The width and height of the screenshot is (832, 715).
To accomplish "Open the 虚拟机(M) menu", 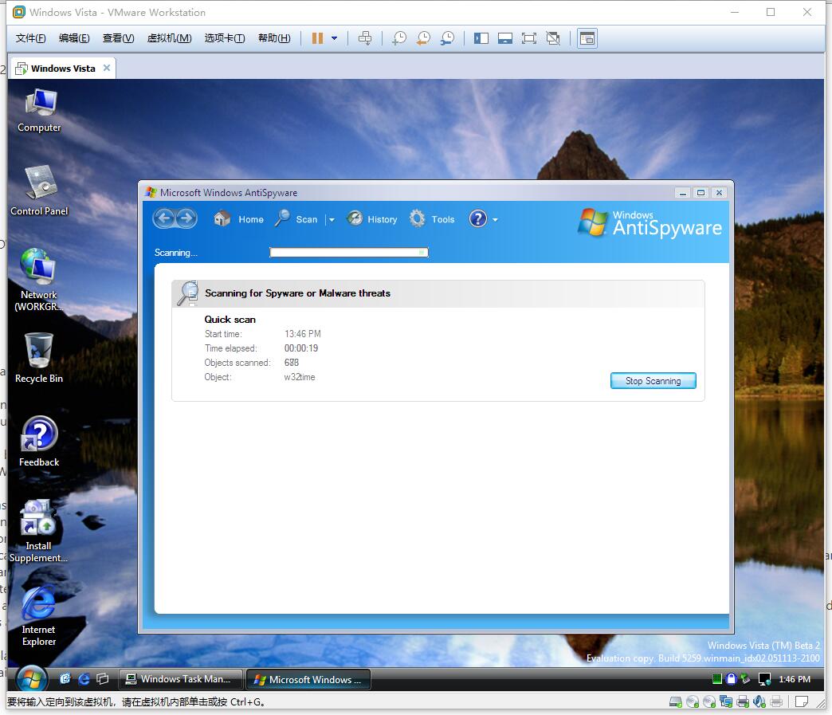I will [169, 38].
